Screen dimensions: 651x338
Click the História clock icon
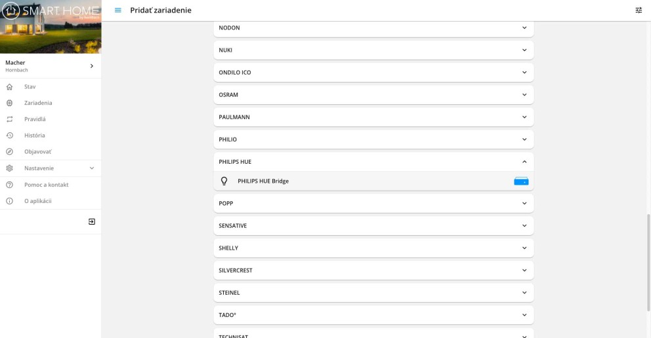(10, 136)
